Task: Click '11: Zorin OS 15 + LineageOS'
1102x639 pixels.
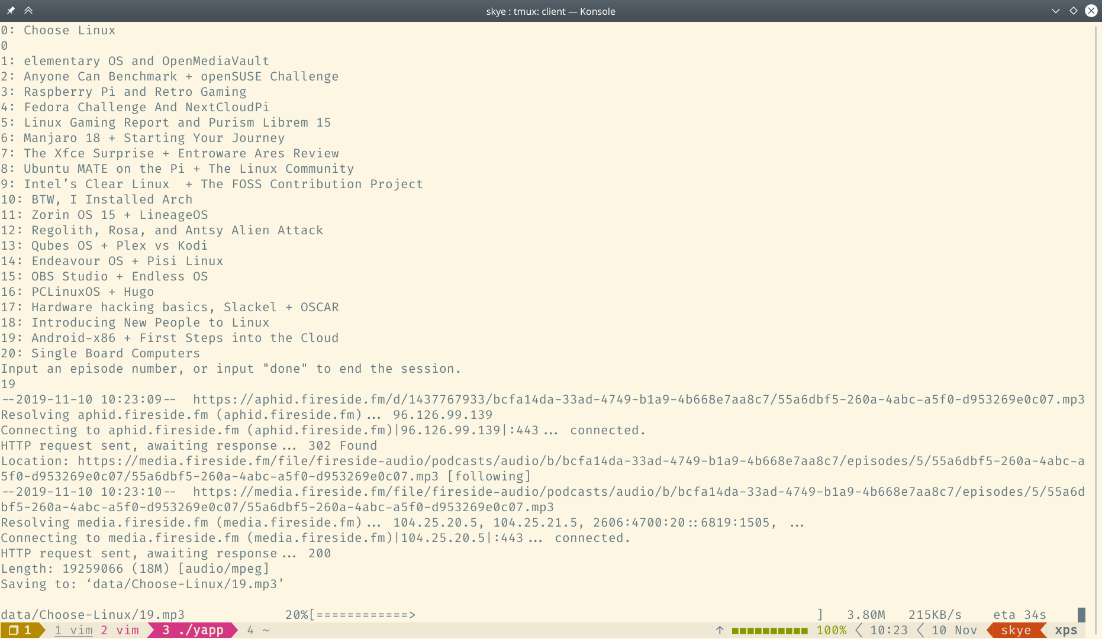Action: pyautogui.click(x=104, y=215)
